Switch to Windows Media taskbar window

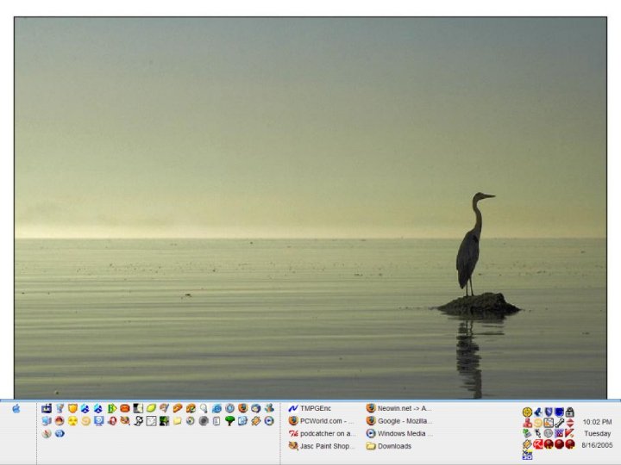(399, 433)
